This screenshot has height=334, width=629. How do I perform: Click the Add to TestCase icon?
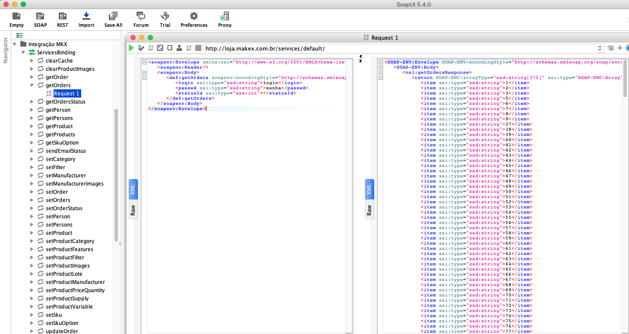(141, 48)
